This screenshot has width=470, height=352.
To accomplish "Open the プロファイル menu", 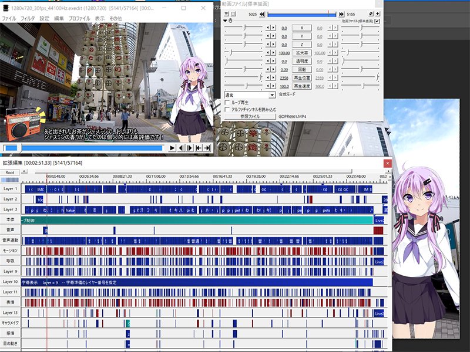I will 79,19.
